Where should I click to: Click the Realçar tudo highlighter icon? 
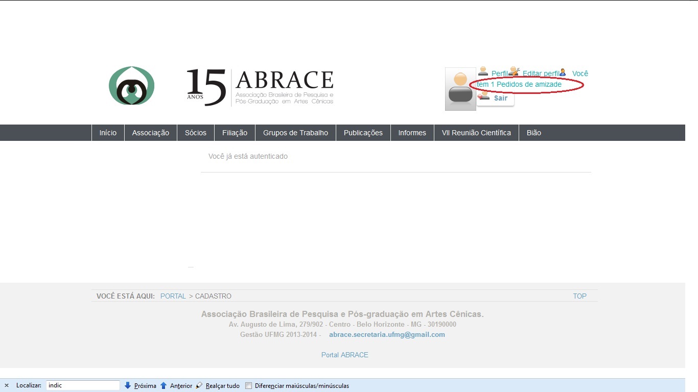199,386
